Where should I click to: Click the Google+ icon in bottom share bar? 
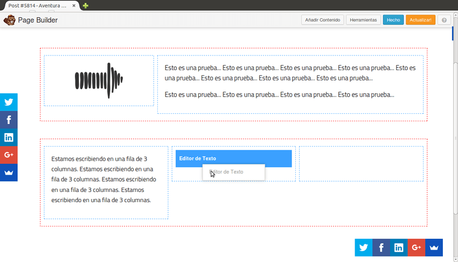click(416, 247)
